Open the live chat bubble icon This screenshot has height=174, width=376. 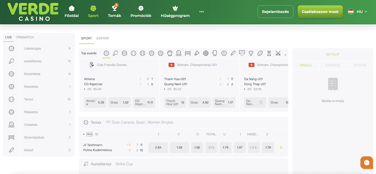(366, 162)
